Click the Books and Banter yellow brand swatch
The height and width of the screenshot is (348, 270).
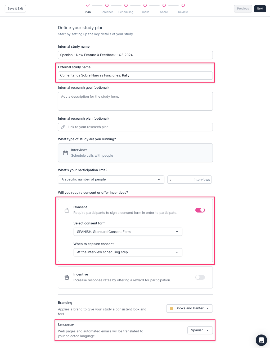(x=171, y=308)
